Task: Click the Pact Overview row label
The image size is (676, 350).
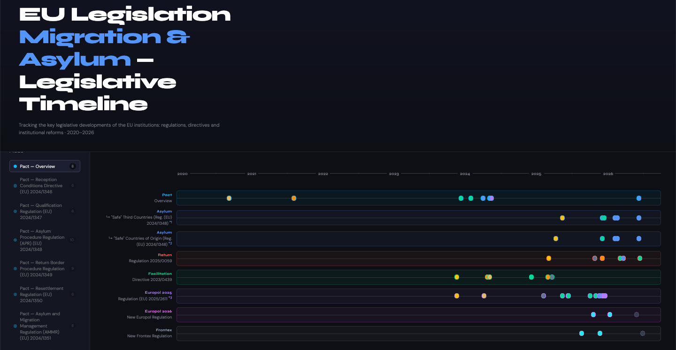Action: pyautogui.click(x=163, y=198)
